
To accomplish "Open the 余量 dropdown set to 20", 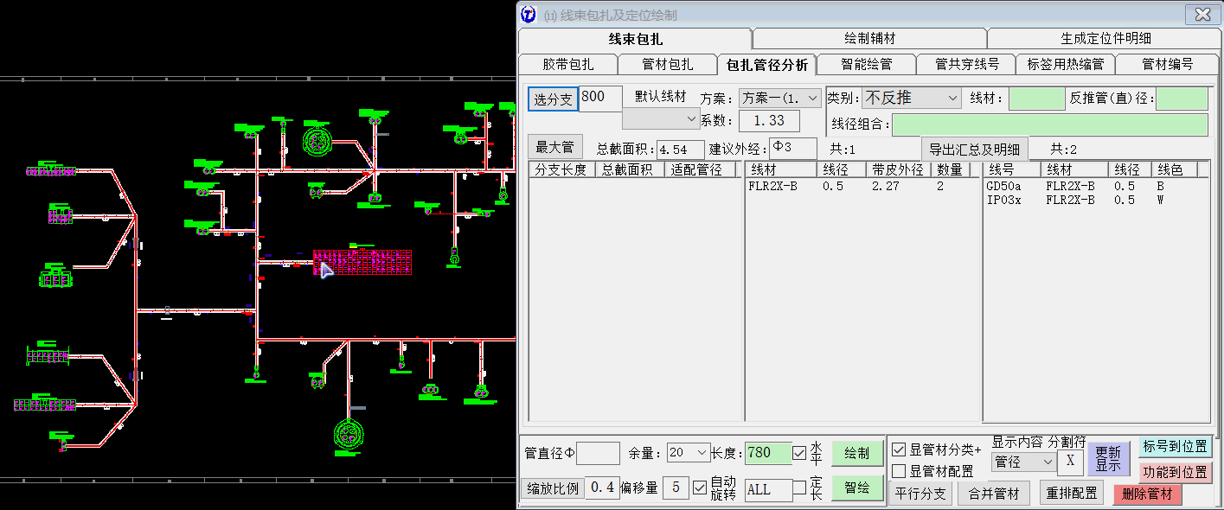I will pos(689,453).
